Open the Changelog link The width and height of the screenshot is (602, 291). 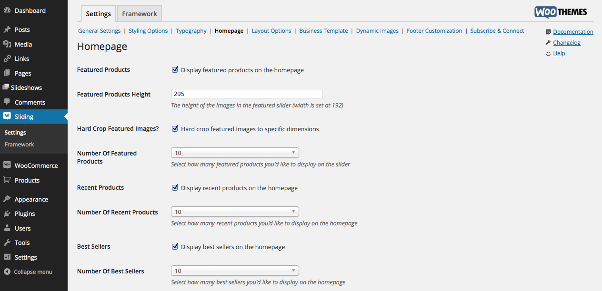[567, 43]
